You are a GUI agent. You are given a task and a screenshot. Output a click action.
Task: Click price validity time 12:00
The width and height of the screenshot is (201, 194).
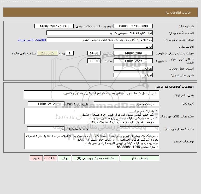click(x=94, y=61)
